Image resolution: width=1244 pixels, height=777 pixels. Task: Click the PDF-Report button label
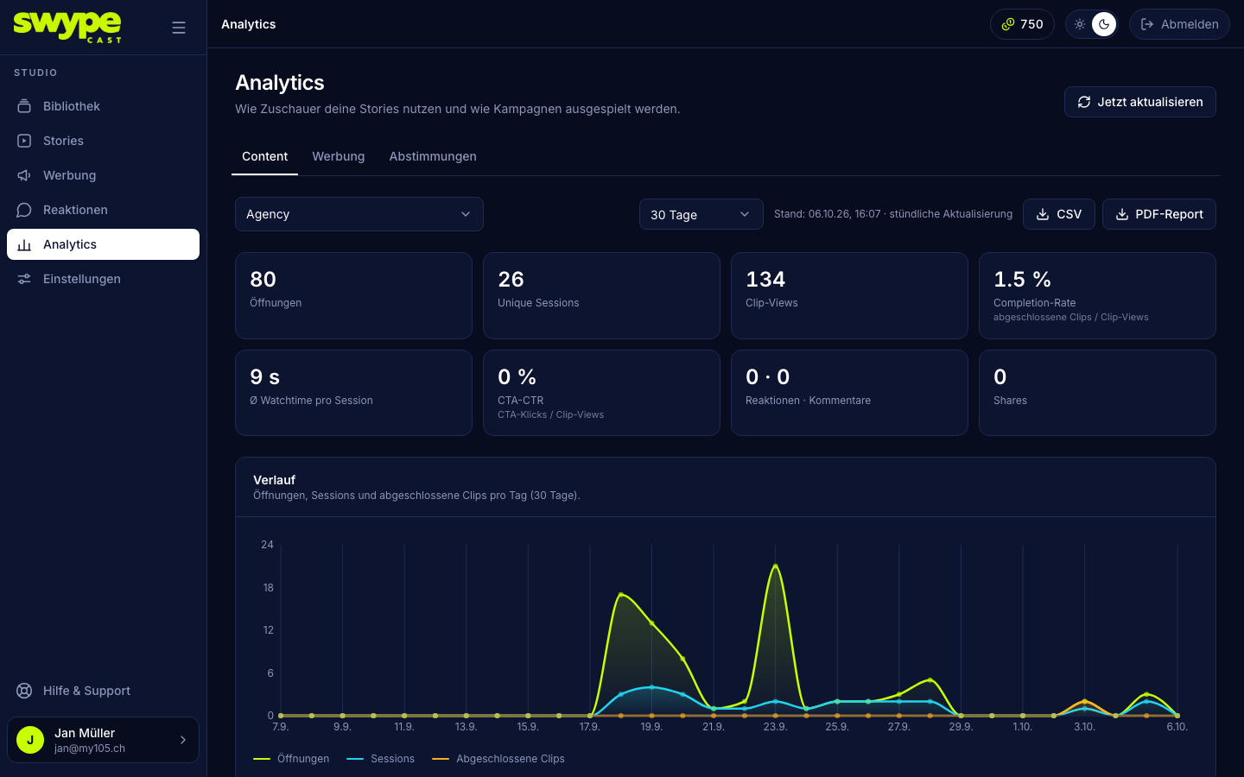pyautogui.click(x=1169, y=214)
